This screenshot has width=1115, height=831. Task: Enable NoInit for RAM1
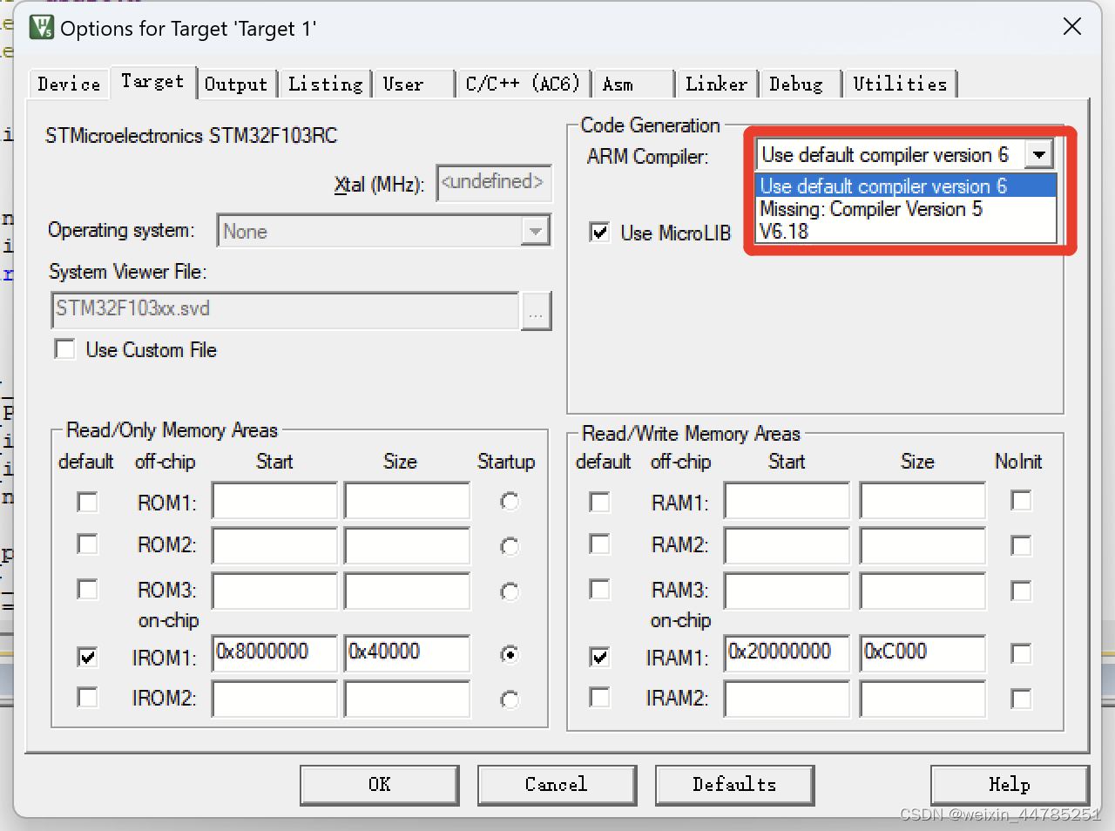1021,501
